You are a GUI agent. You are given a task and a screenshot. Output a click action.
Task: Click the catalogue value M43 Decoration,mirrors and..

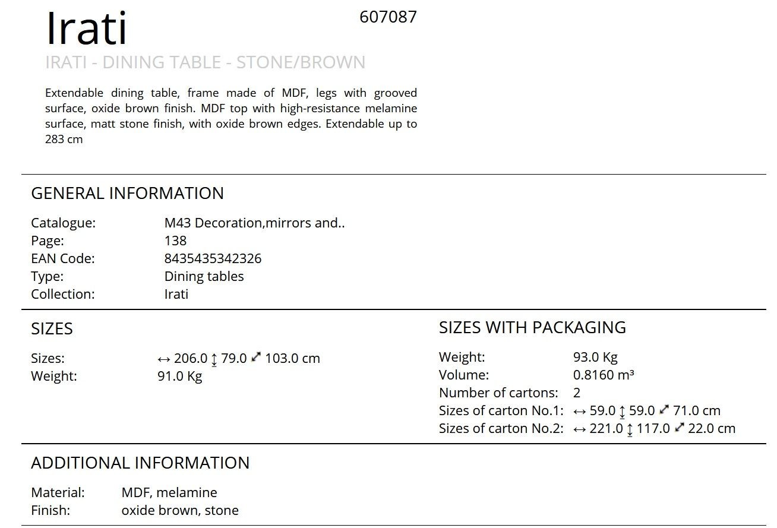coord(255,223)
